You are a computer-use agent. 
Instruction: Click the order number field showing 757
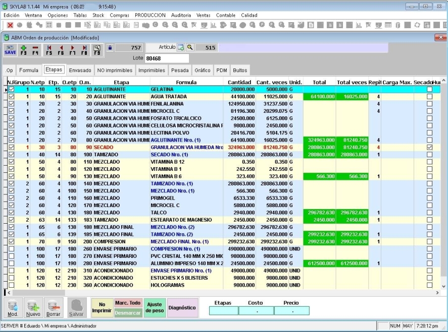point(129,47)
